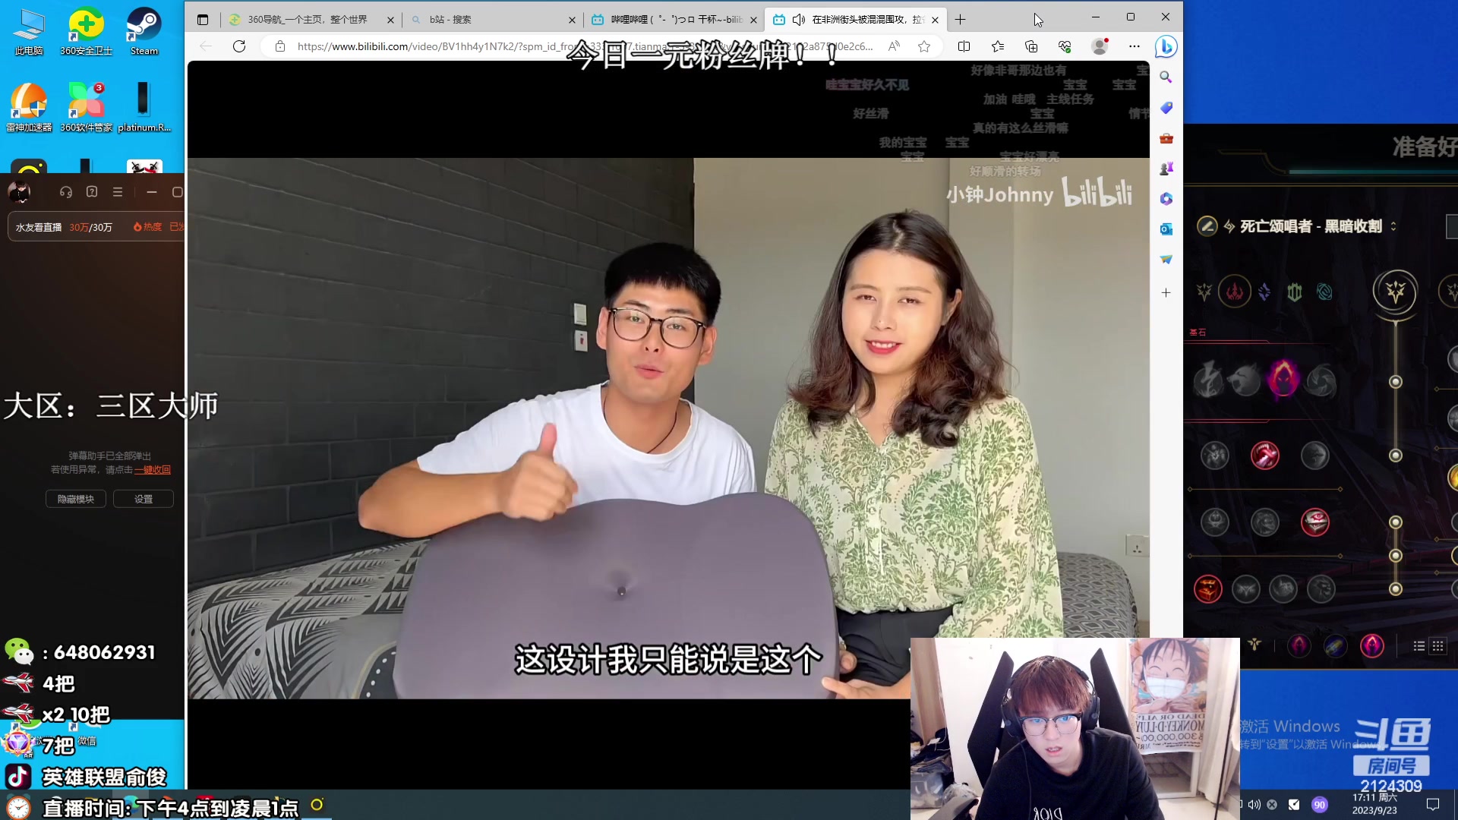Image resolution: width=1458 pixels, height=820 pixels.
Task: Click the 一键收回 link
Action: [x=153, y=470]
